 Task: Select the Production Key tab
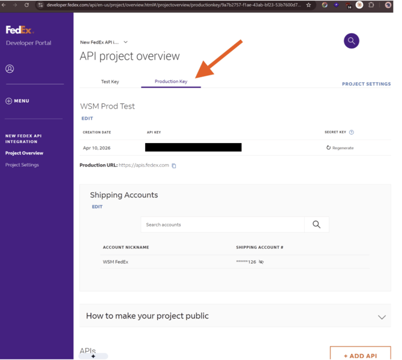point(171,81)
